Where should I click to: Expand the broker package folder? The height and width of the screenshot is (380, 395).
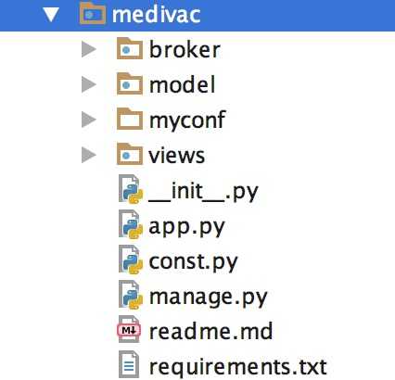click(x=89, y=49)
